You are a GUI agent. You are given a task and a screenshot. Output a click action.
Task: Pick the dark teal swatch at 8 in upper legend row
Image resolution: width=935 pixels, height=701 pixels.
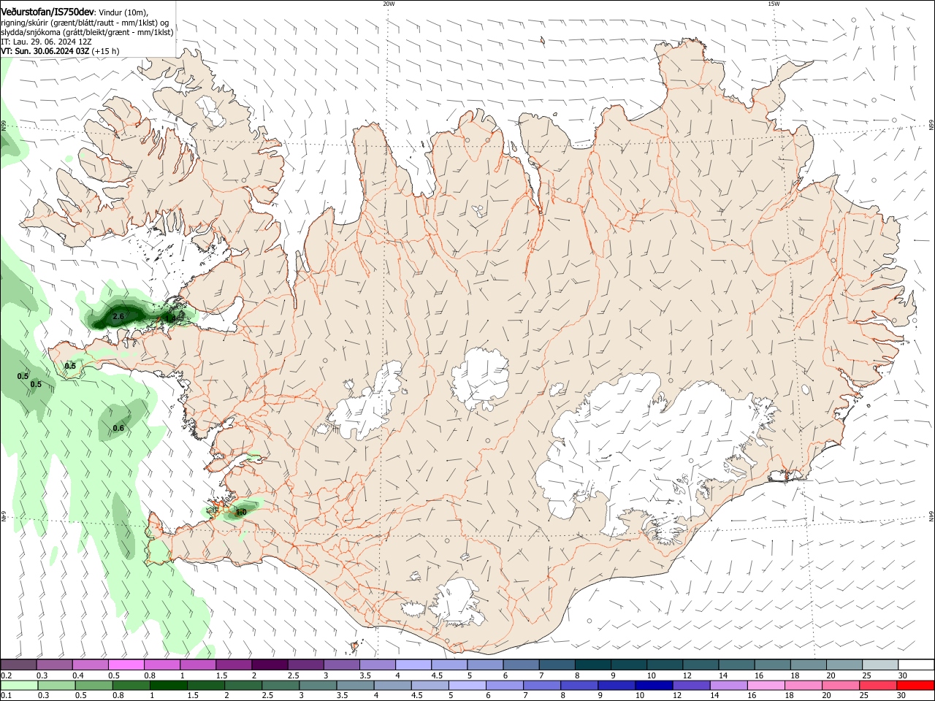coord(593,665)
